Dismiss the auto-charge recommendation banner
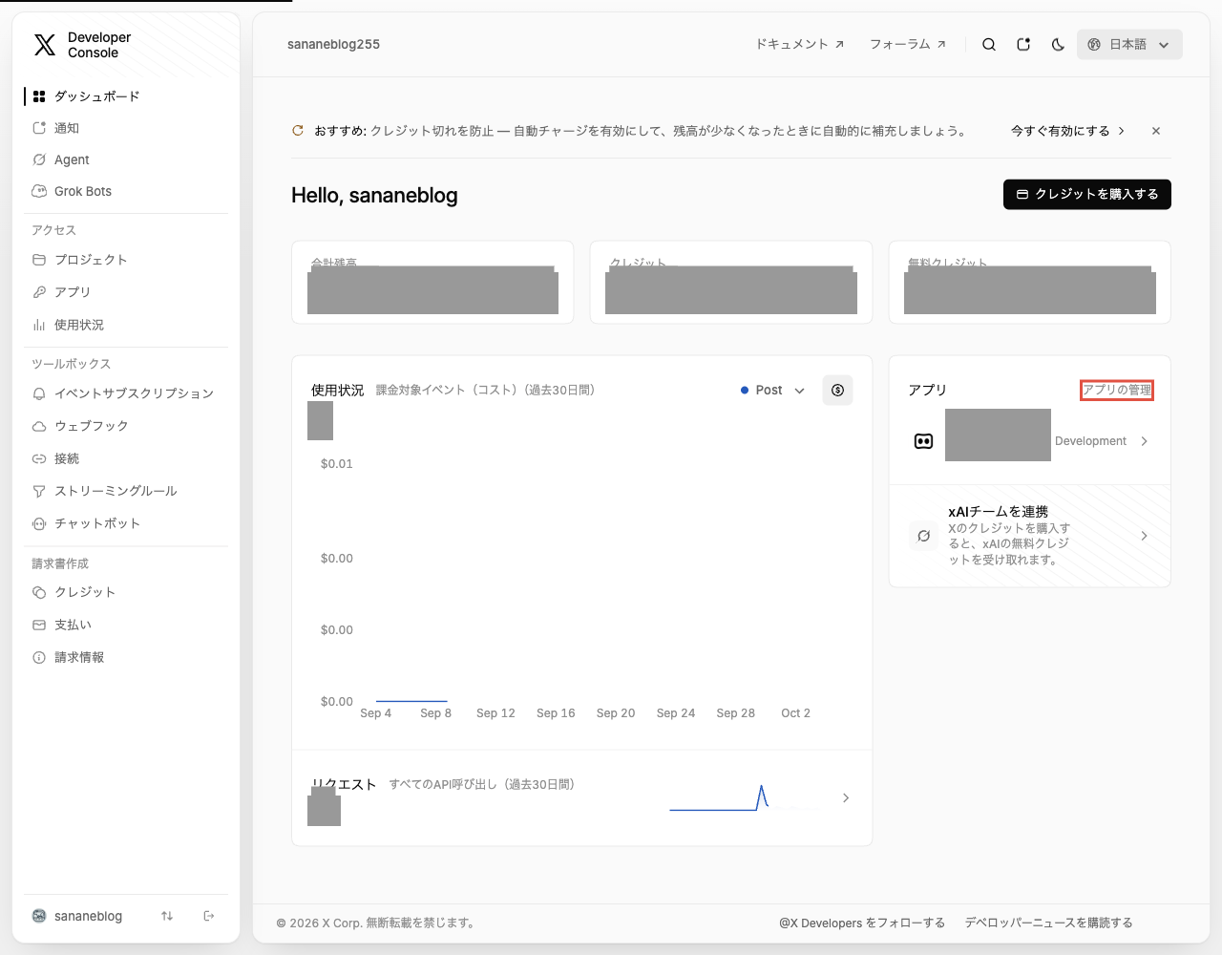 pyautogui.click(x=1156, y=131)
